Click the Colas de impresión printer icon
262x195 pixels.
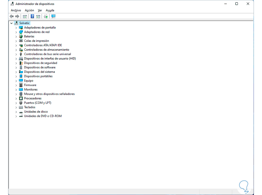pyautogui.click(x=21, y=41)
